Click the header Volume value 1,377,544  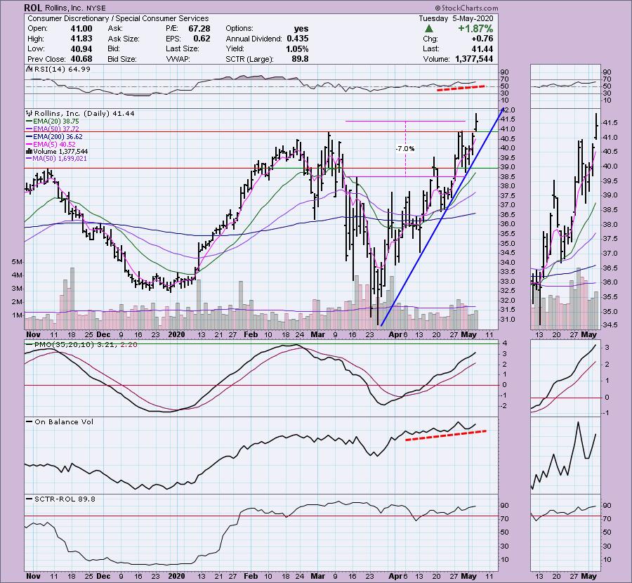click(x=474, y=59)
